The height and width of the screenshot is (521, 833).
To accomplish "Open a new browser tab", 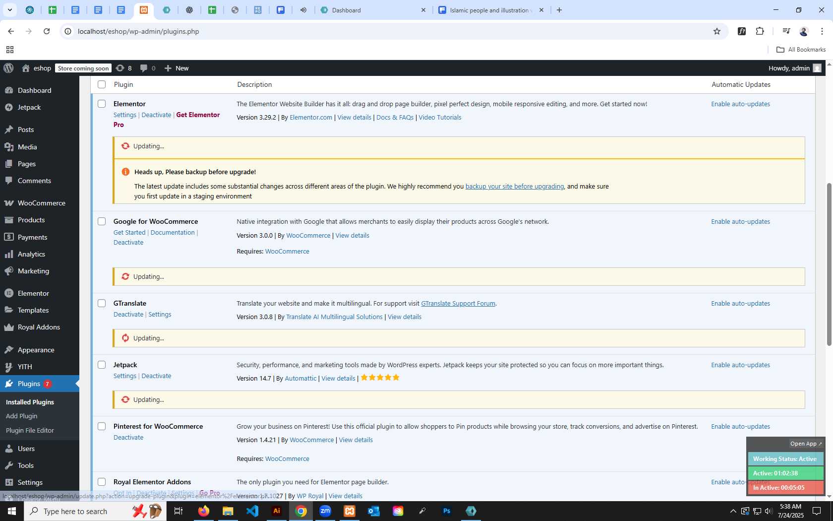I will [559, 10].
